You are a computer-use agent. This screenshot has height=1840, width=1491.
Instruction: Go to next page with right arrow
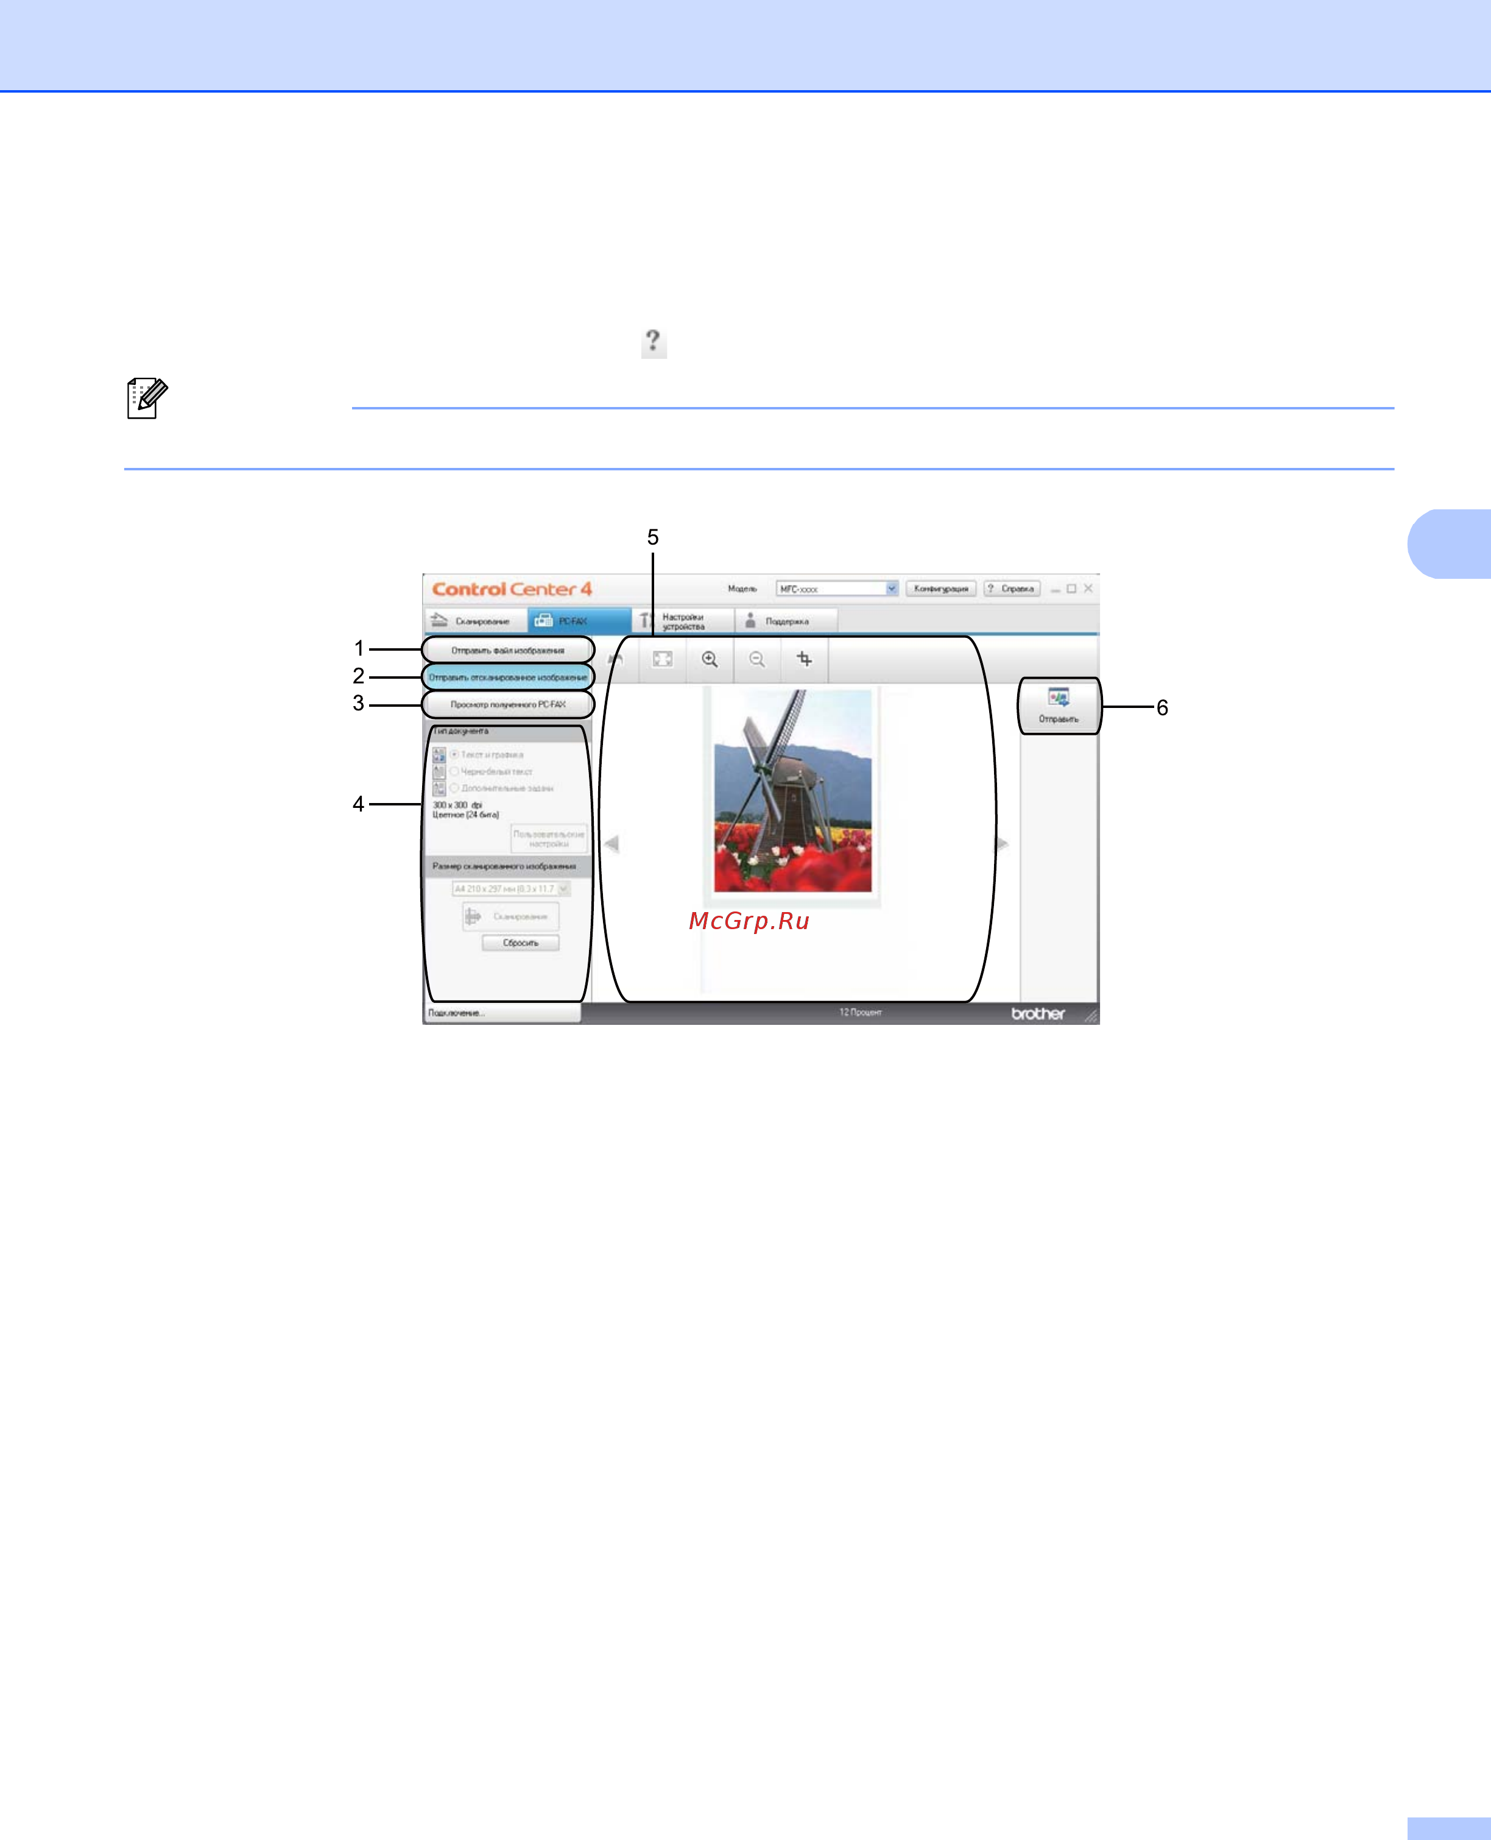point(1001,844)
